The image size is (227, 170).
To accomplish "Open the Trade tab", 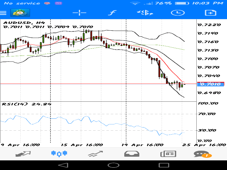I will point(95,154).
